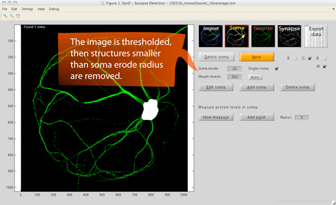Activate the pan hand tool

[18, 16]
